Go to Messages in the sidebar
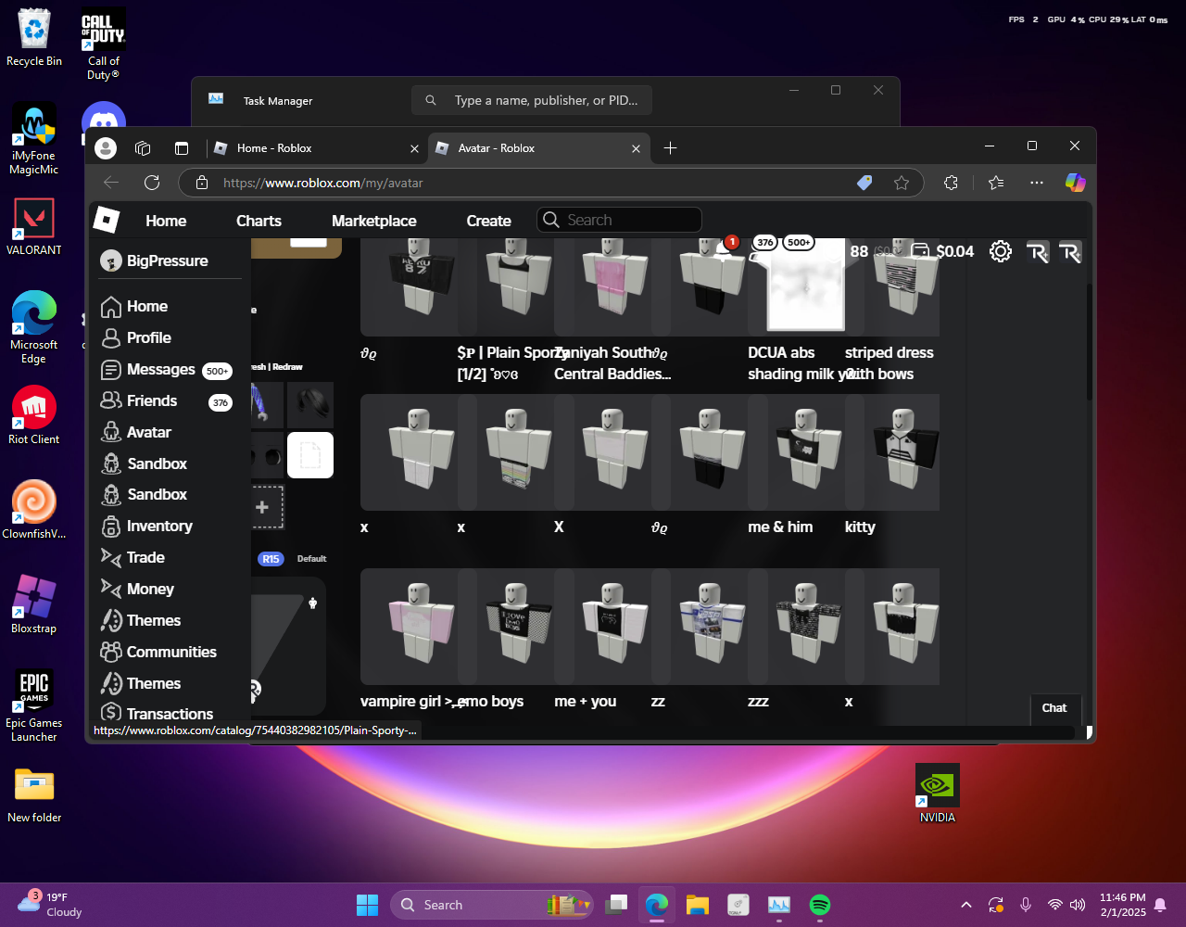1186x927 pixels. point(160,369)
